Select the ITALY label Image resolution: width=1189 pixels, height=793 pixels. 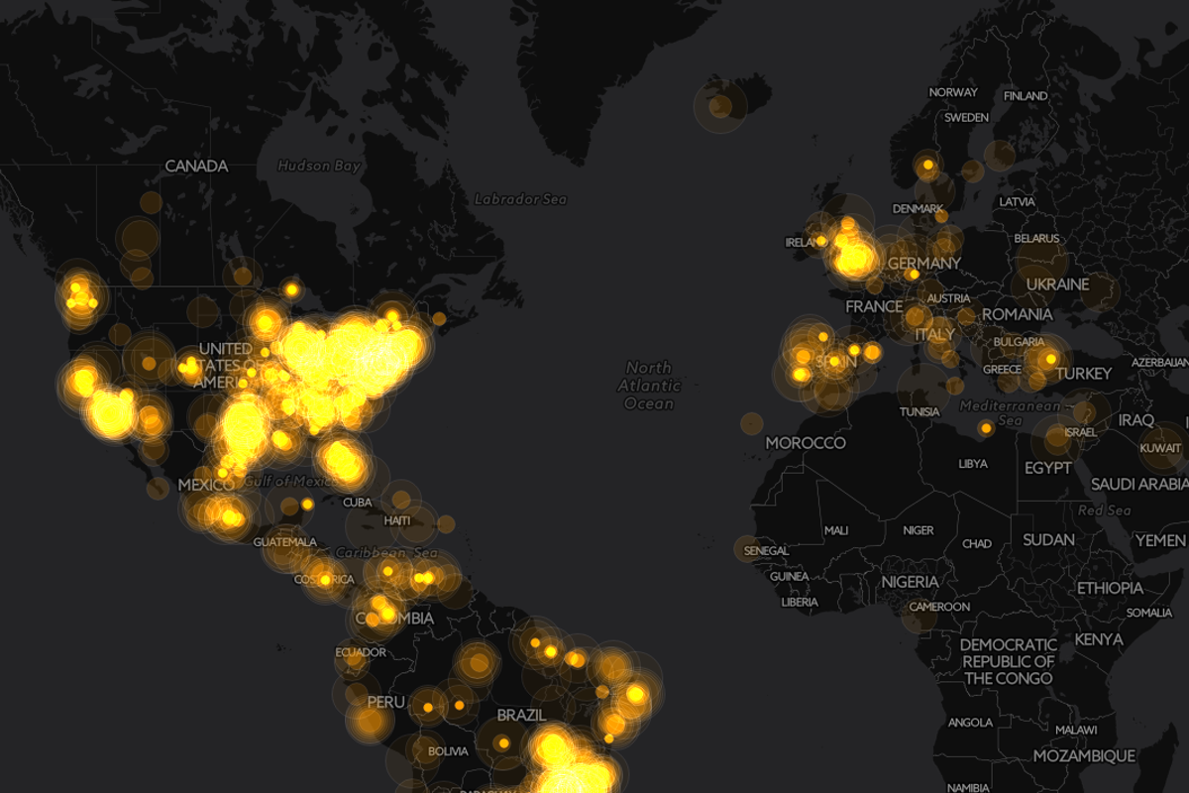(934, 335)
